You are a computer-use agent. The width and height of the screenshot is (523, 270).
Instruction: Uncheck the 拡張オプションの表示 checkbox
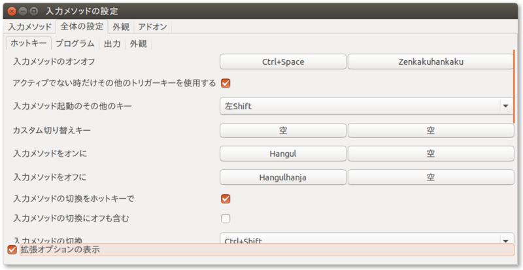point(12,250)
